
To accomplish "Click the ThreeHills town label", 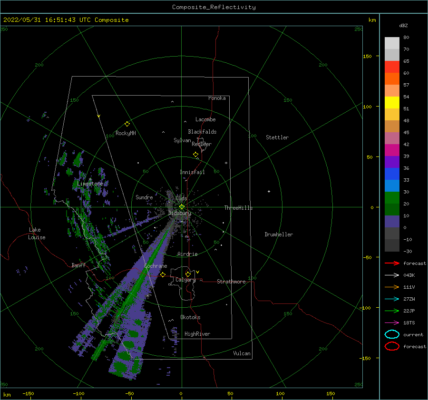I will [239, 208].
